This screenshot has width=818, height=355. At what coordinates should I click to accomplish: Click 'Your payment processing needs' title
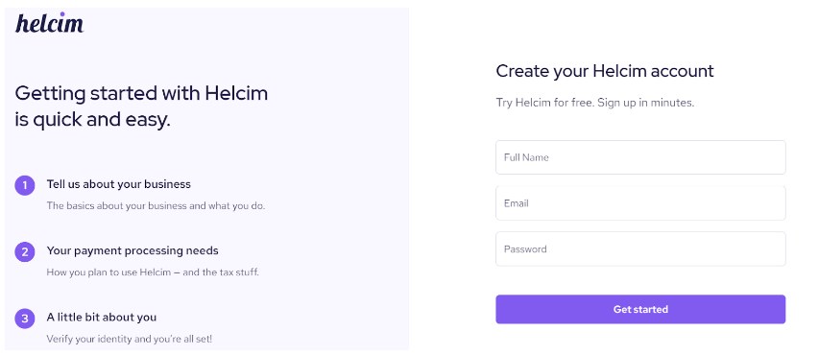pos(132,250)
